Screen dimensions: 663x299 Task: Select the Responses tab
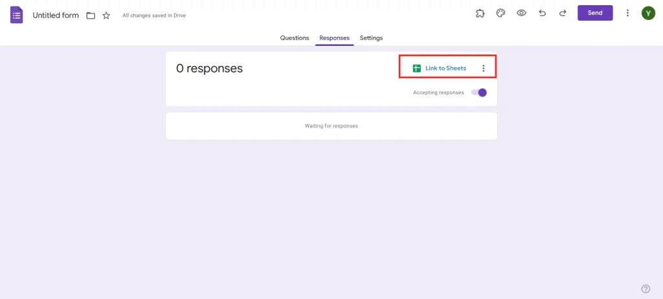pyautogui.click(x=335, y=38)
